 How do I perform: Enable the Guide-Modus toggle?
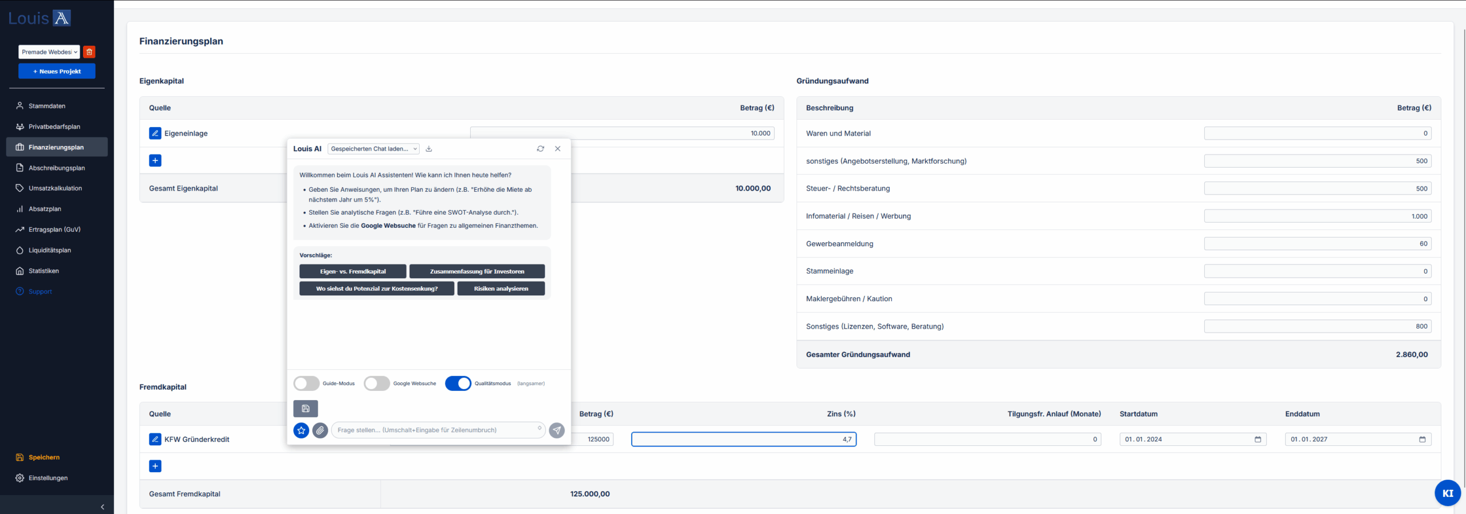click(x=306, y=383)
